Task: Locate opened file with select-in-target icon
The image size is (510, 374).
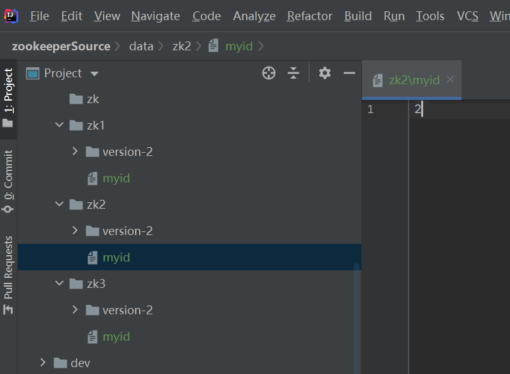Action: click(x=269, y=73)
